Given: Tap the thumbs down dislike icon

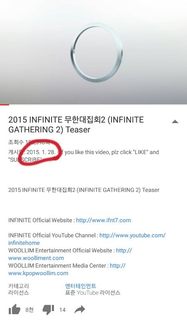Looking at the screenshot, I should (x=48, y=310).
